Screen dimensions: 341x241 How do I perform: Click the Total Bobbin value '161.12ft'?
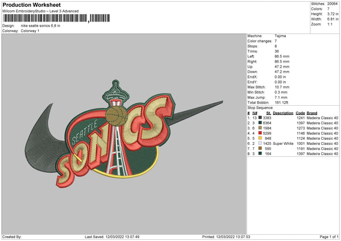281,103
